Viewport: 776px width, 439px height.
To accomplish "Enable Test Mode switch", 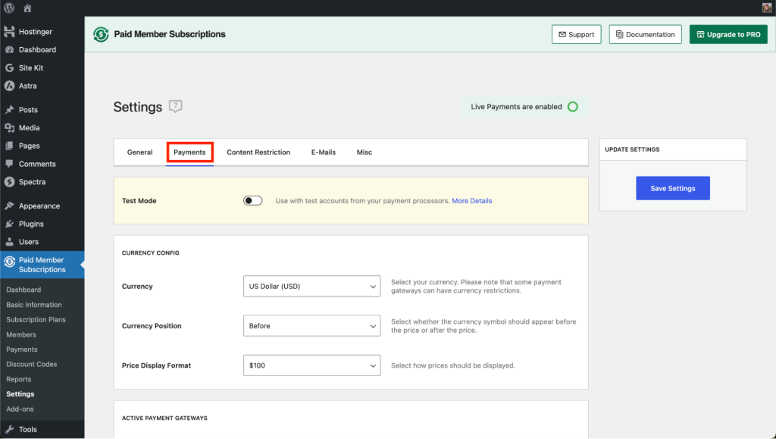I will point(252,201).
